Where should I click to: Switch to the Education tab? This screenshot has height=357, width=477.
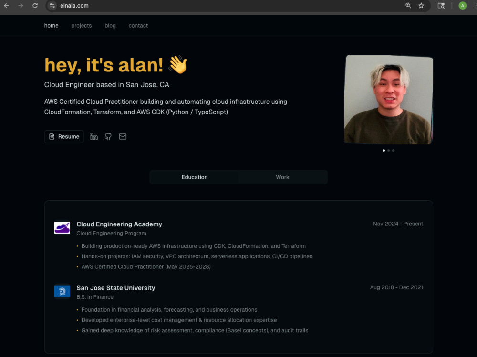pos(195,177)
